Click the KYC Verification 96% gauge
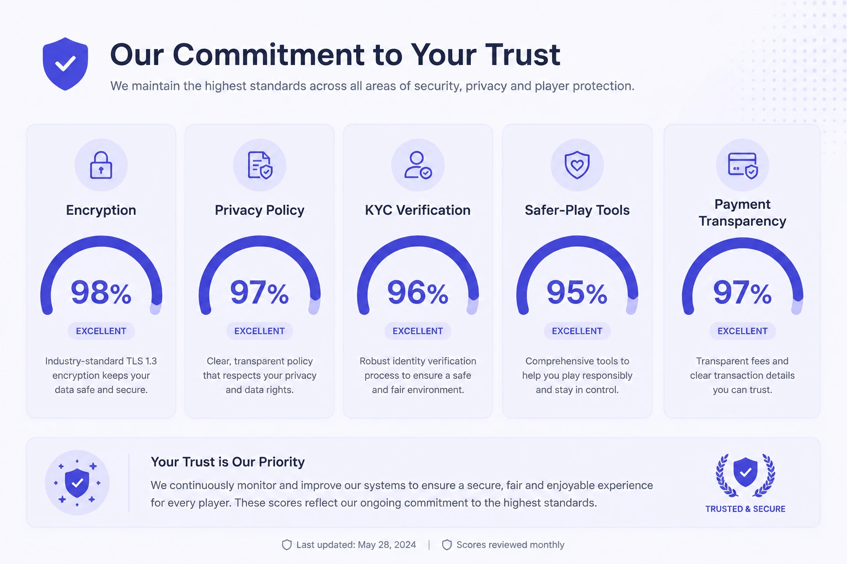This screenshot has width=847, height=564. coord(418,275)
